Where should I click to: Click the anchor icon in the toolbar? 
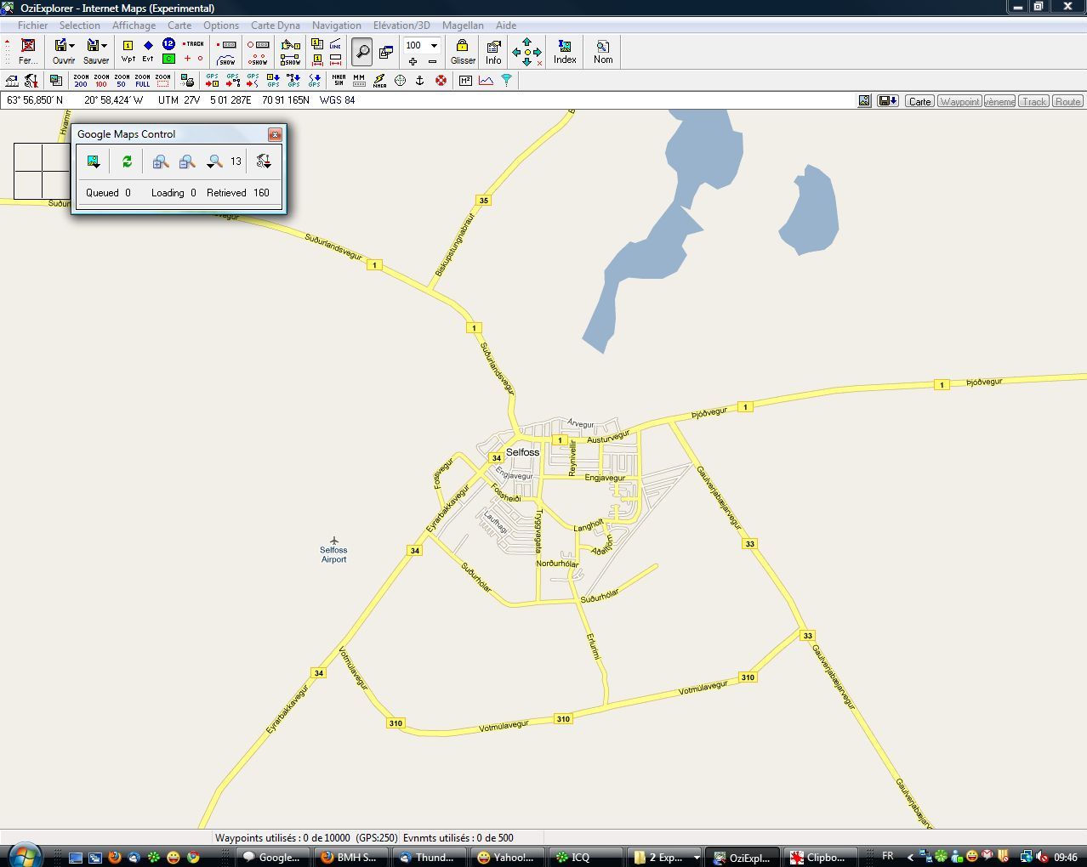pyautogui.click(x=419, y=81)
